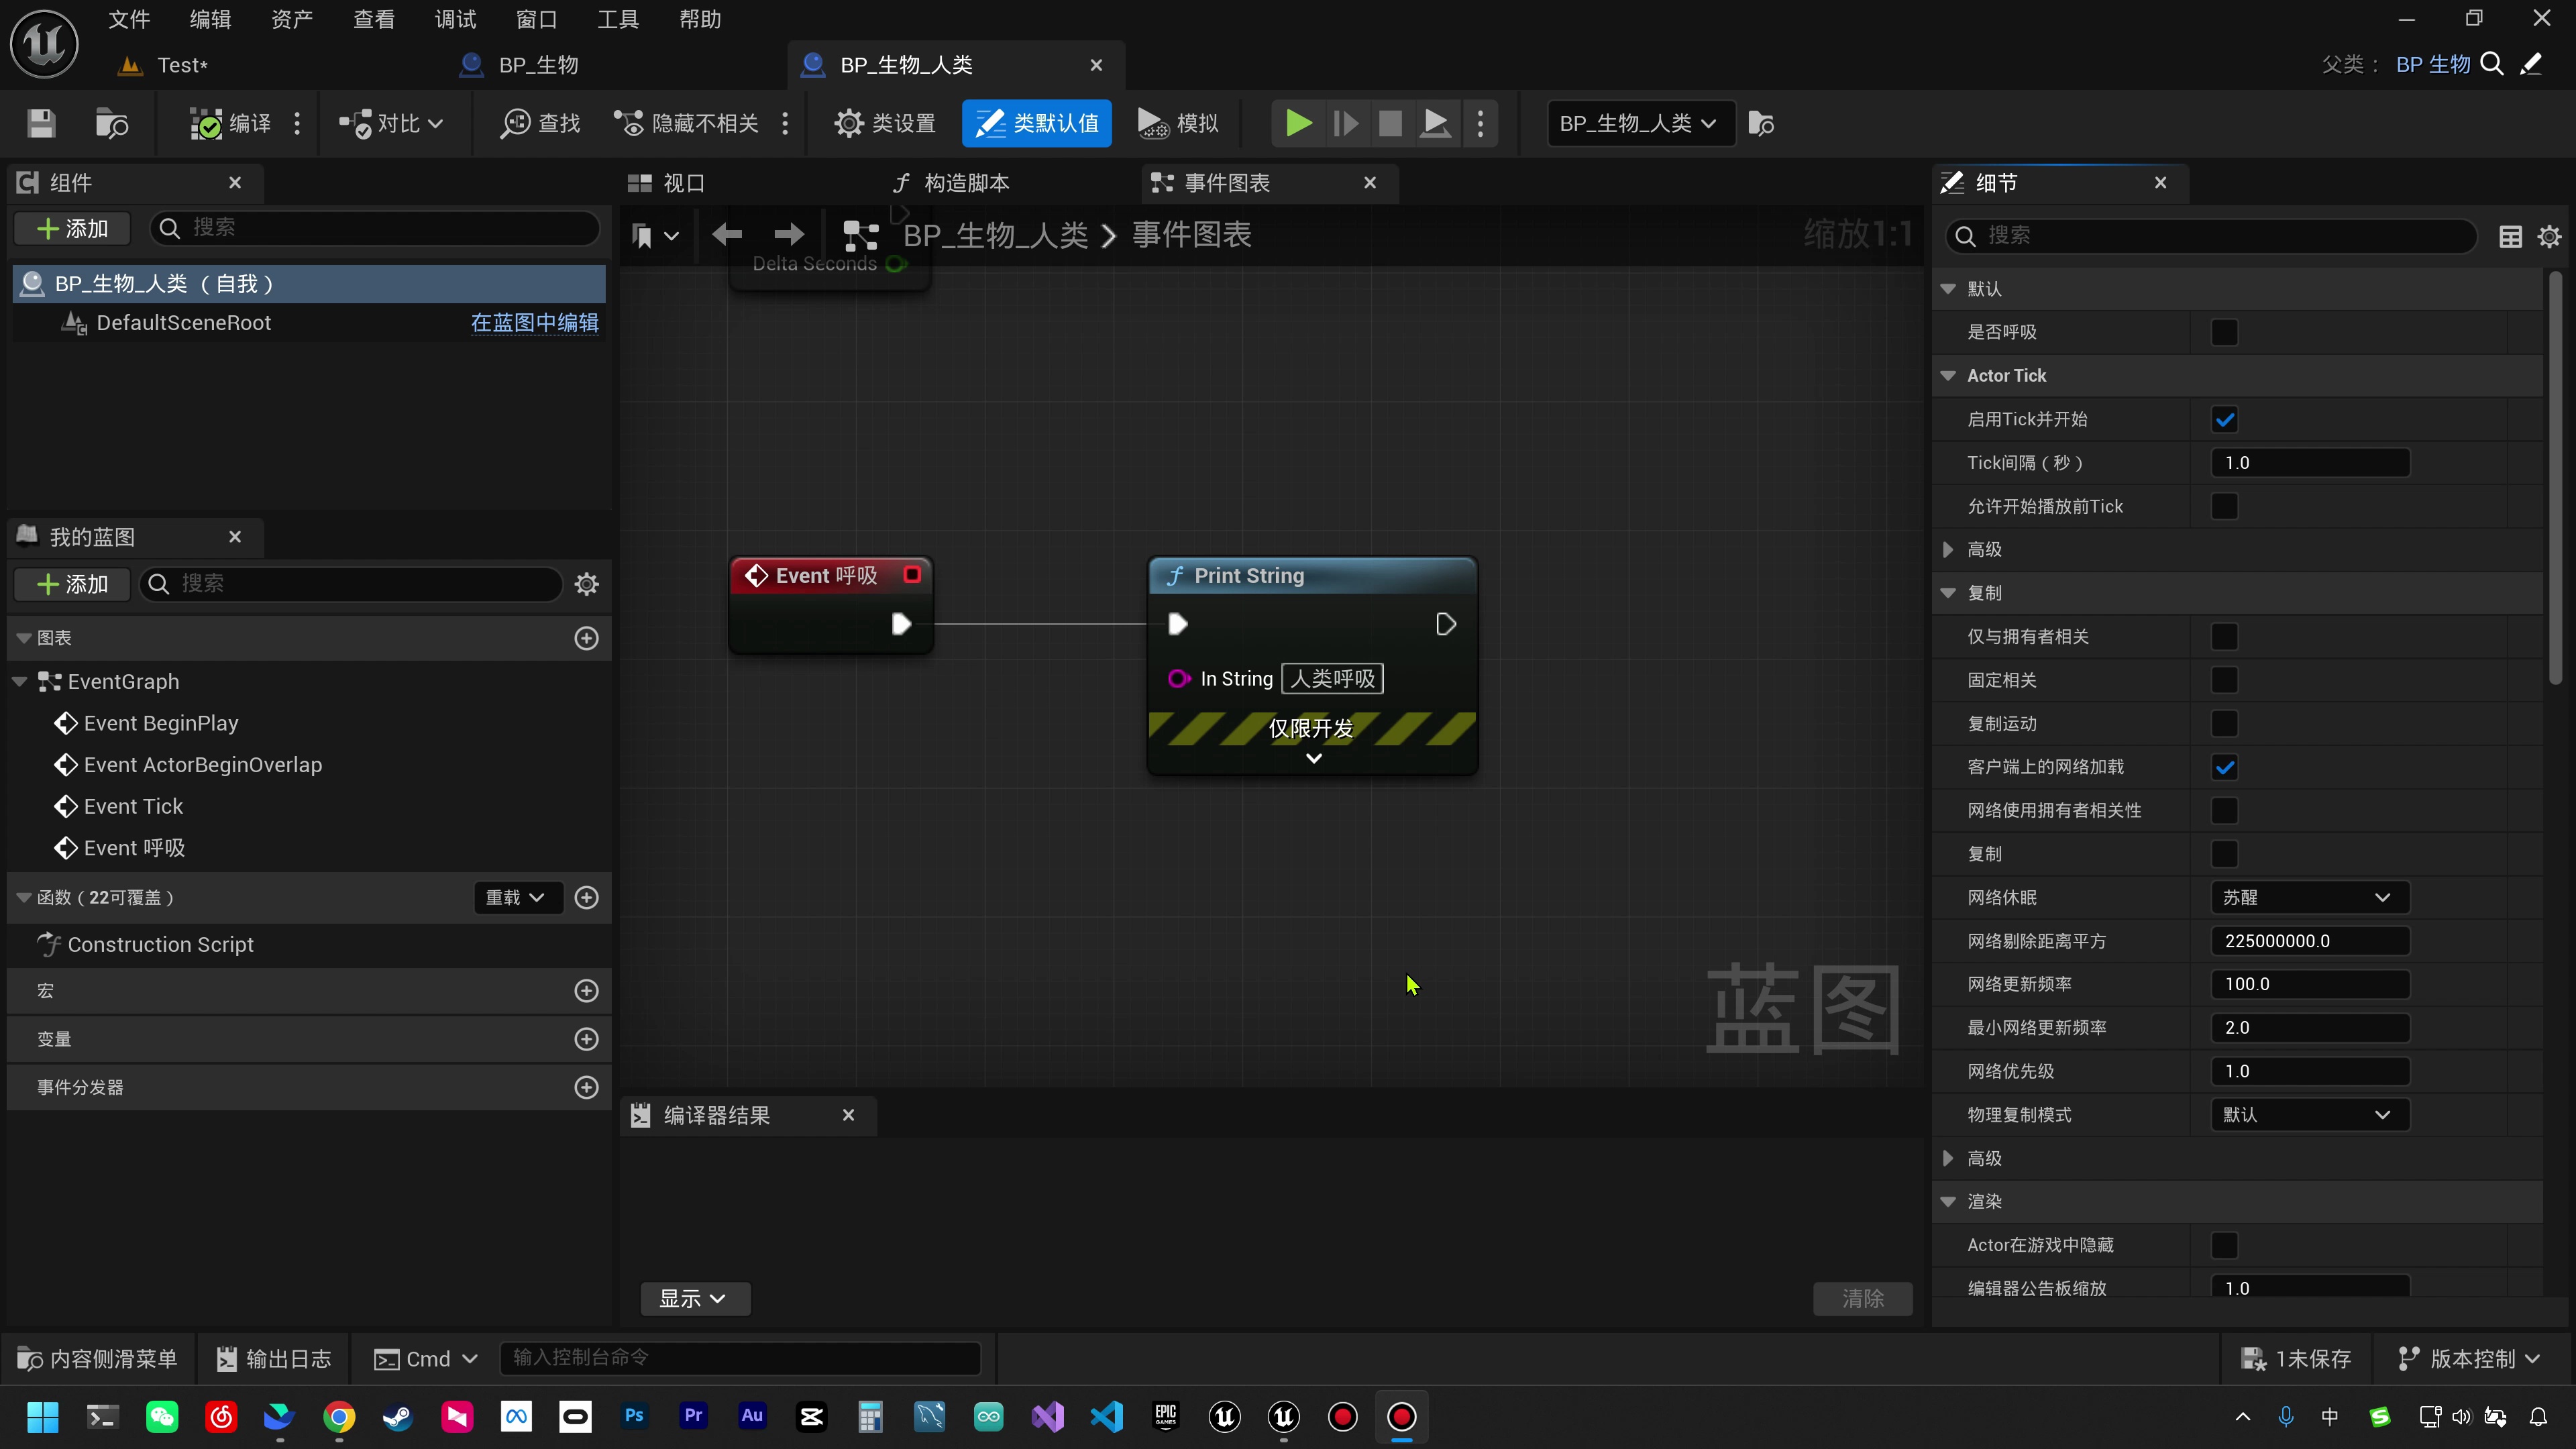Open 网络休眠 dropdown set to 苏醒
This screenshot has width=2576, height=1449.
(x=2309, y=897)
